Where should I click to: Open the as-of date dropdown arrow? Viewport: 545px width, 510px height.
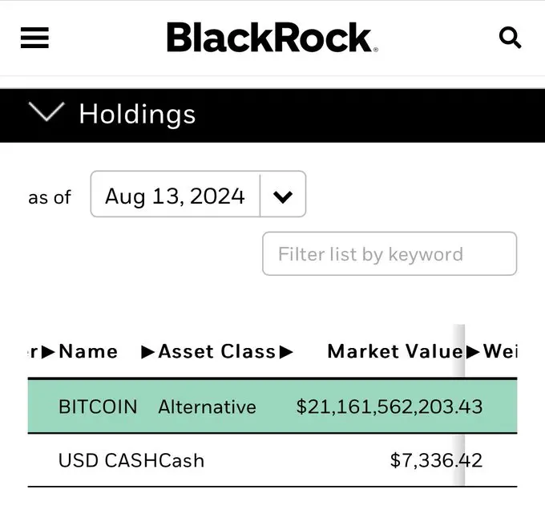(x=283, y=196)
